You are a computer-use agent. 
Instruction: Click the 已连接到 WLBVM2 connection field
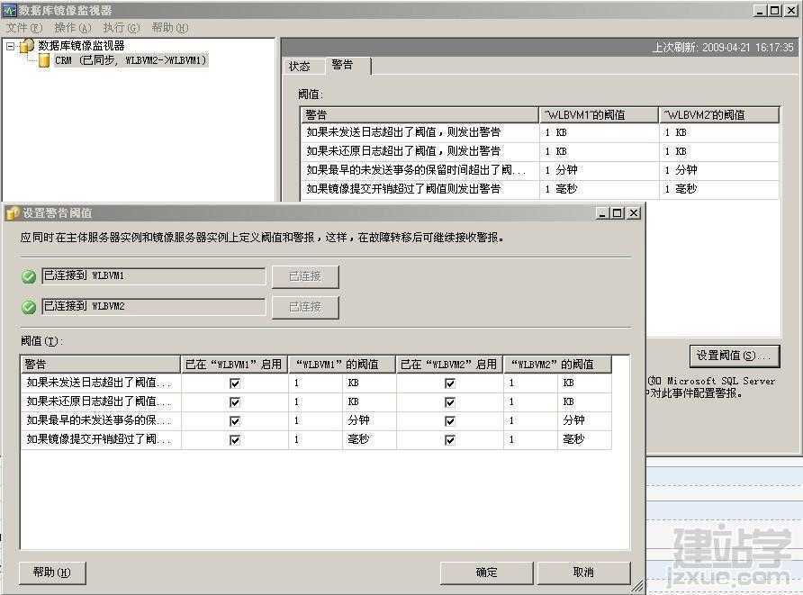[154, 306]
